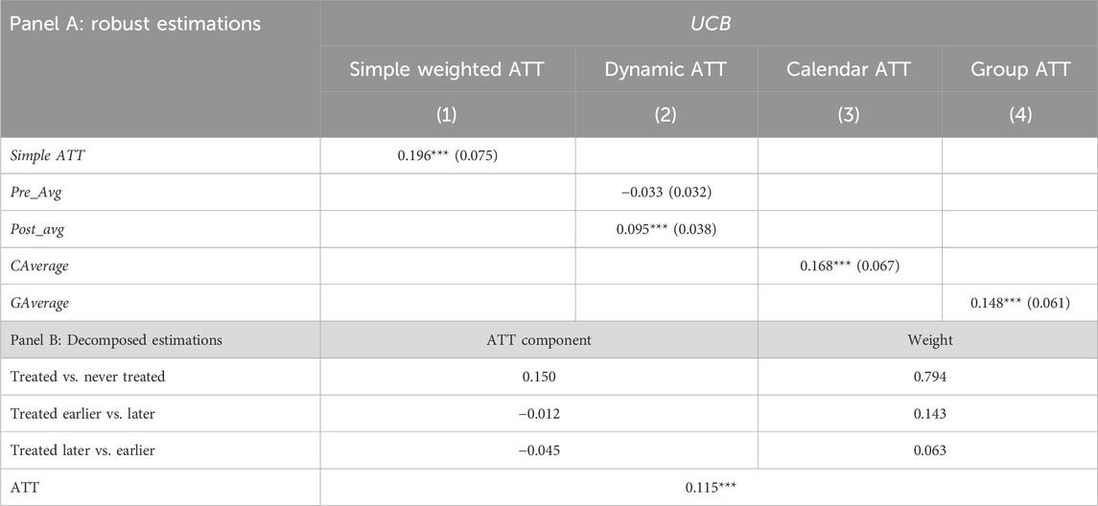The width and height of the screenshot is (1098, 506).
Task: Select the Dynamic ATT column header
Action: [x=666, y=68]
